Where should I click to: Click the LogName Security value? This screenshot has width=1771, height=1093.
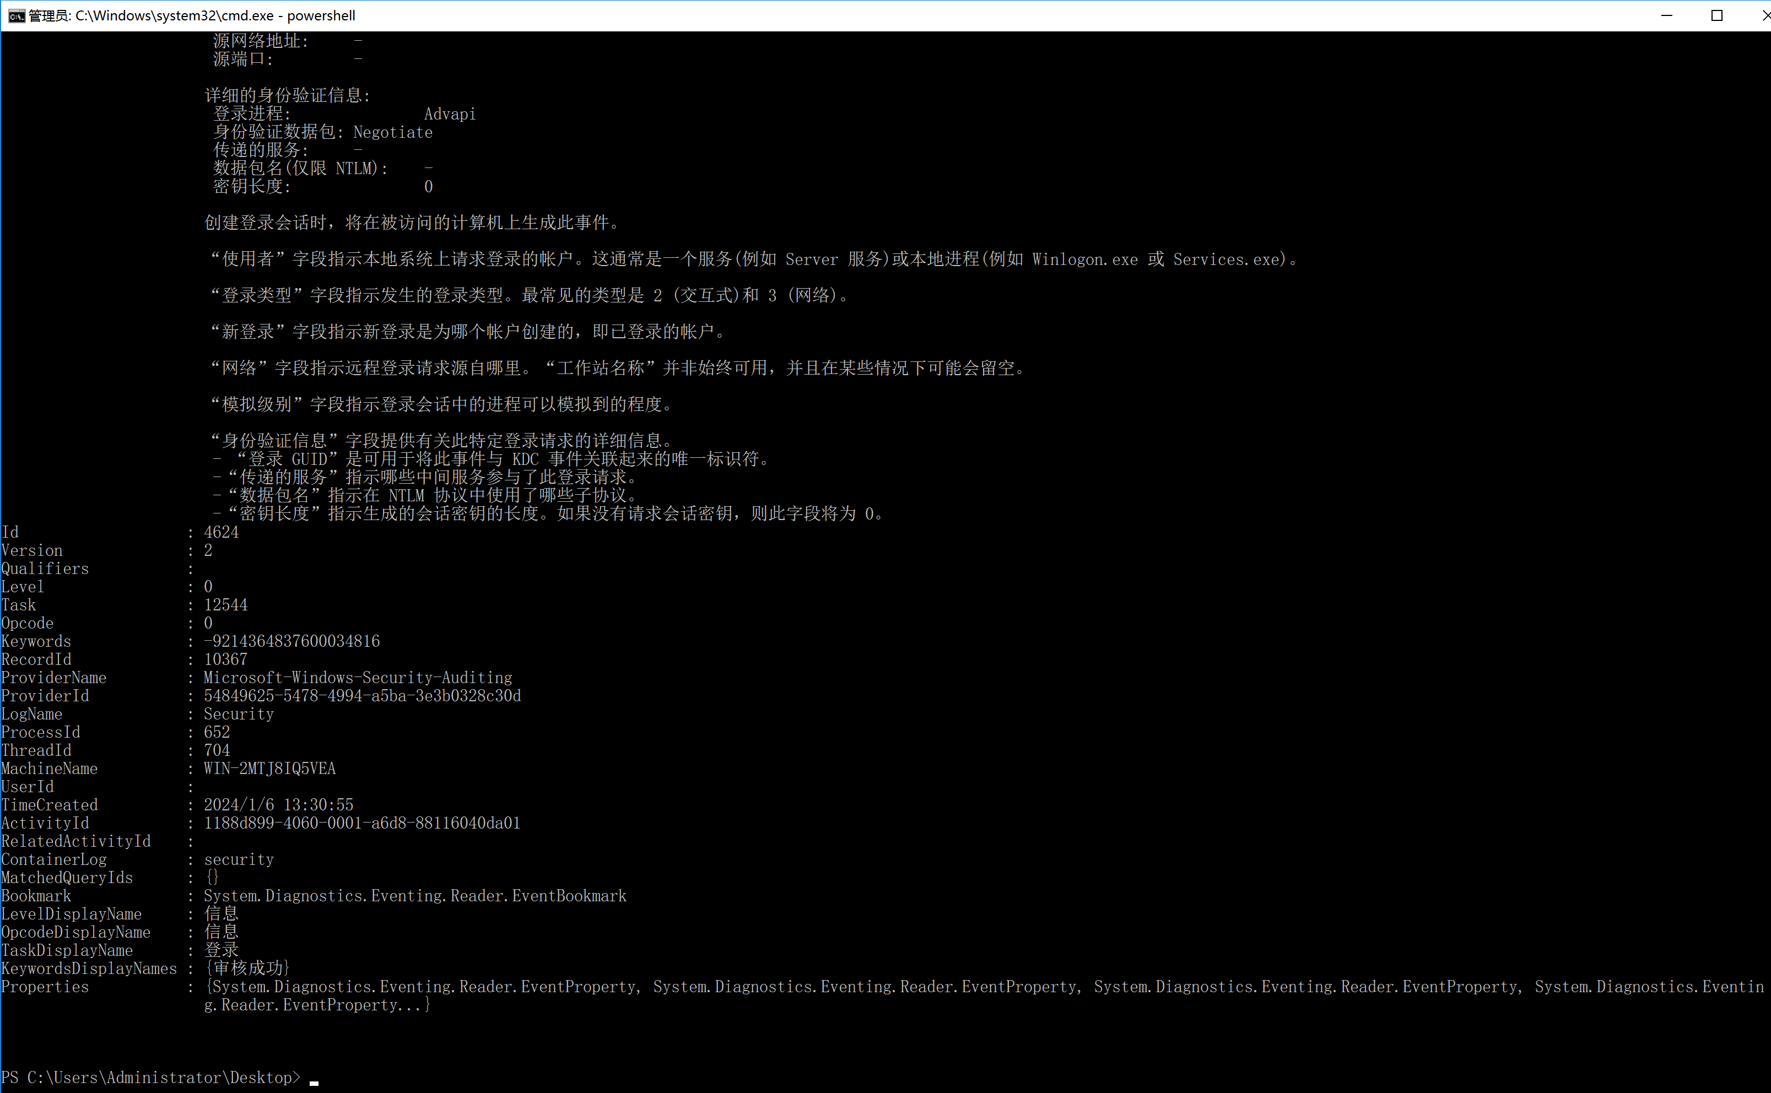click(x=239, y=714)
